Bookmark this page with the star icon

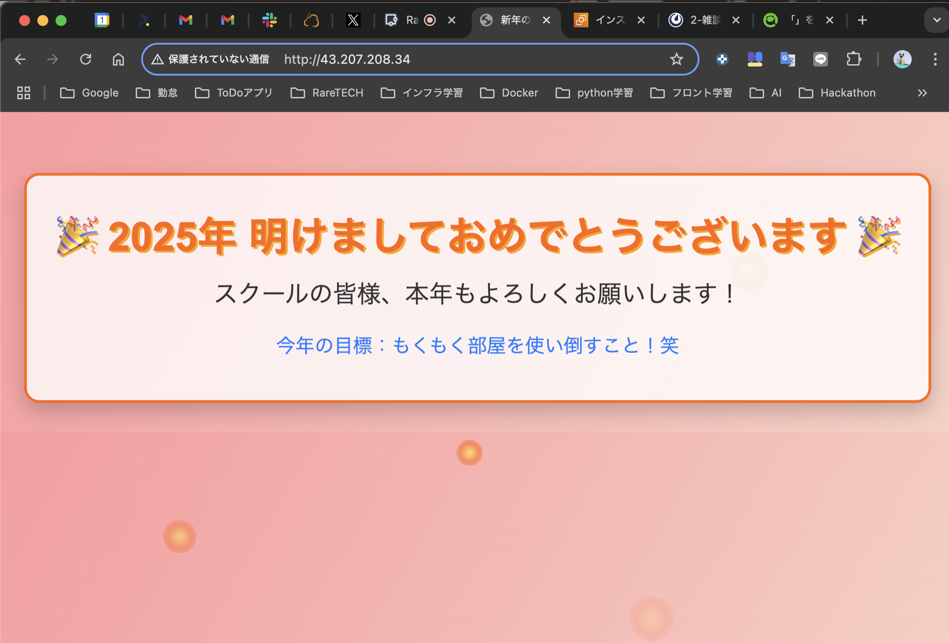tap(677, 59)
